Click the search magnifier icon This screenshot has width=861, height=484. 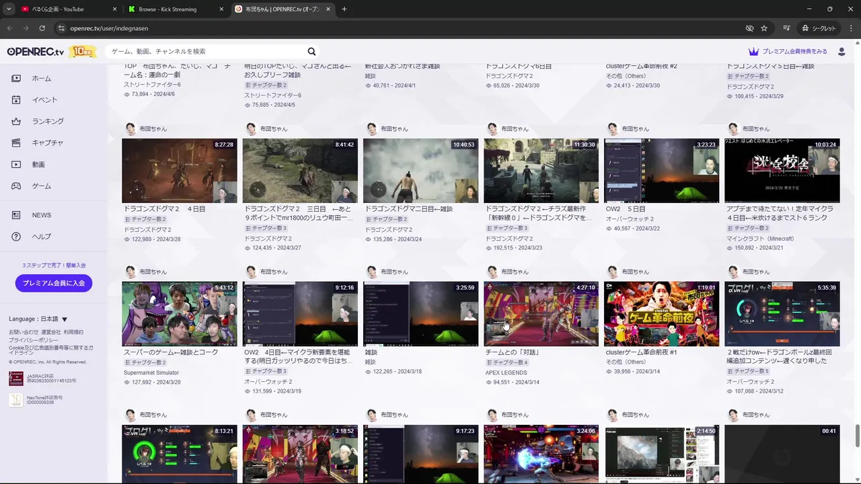[x=311, y=52]
